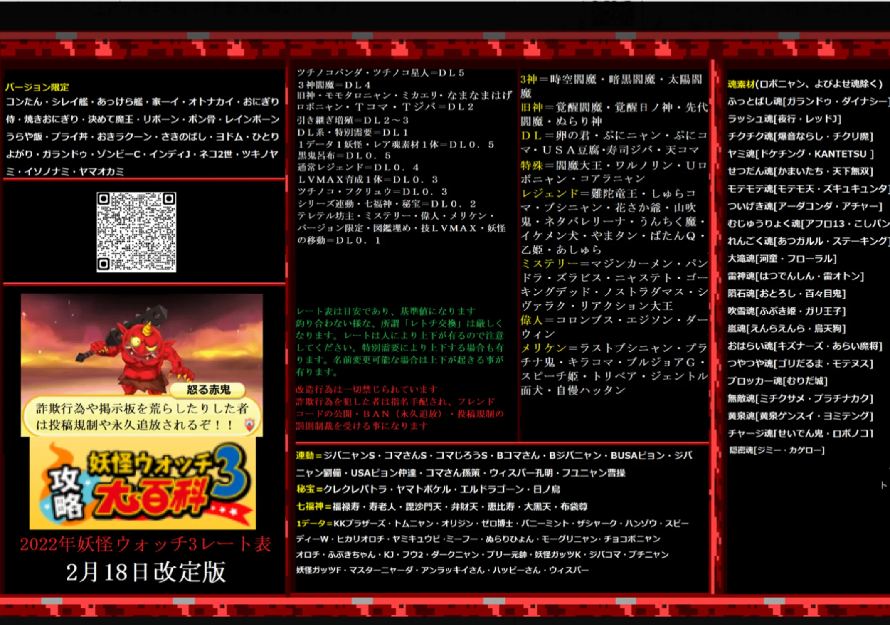
Task: Select the 怒る赤鬼 name label
Action: 208,390
